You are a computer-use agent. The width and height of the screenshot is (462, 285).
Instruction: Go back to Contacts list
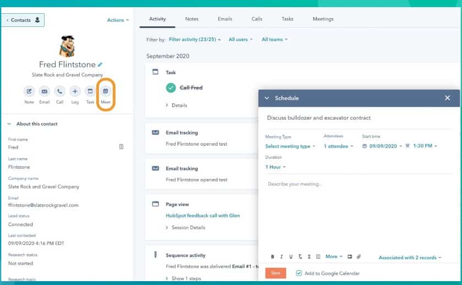click(x=23, y=20)
